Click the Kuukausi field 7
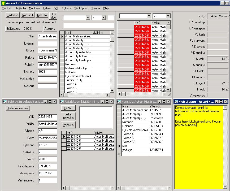The width and height of the screenshot is (230, 191). click(x=48, y=152)
